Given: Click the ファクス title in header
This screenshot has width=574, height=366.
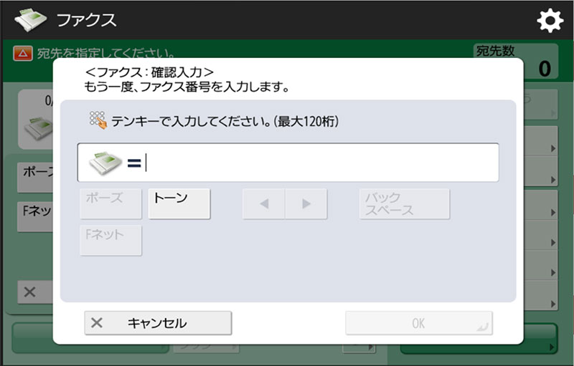Looking at the screenshot, I should tap(86, 20).
